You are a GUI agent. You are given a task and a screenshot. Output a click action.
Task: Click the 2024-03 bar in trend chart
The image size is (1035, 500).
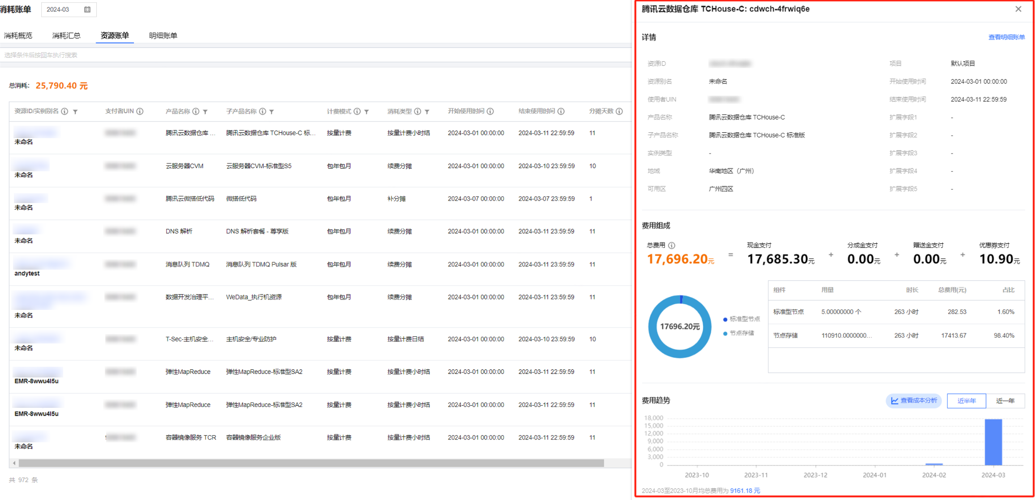point(993,442)
